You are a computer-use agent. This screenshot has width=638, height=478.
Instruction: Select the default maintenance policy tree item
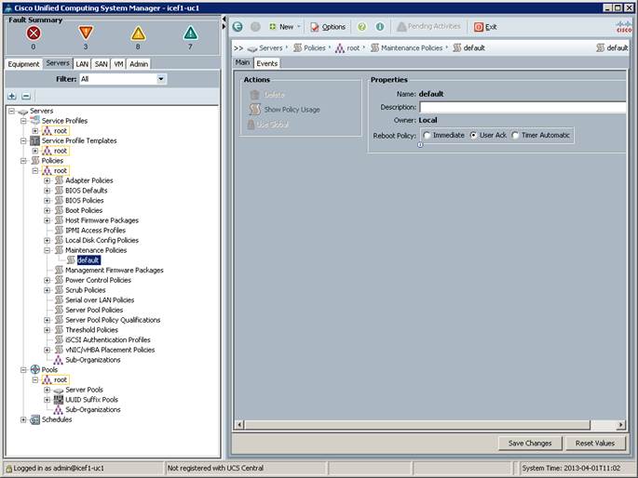[x=88, y=260]
